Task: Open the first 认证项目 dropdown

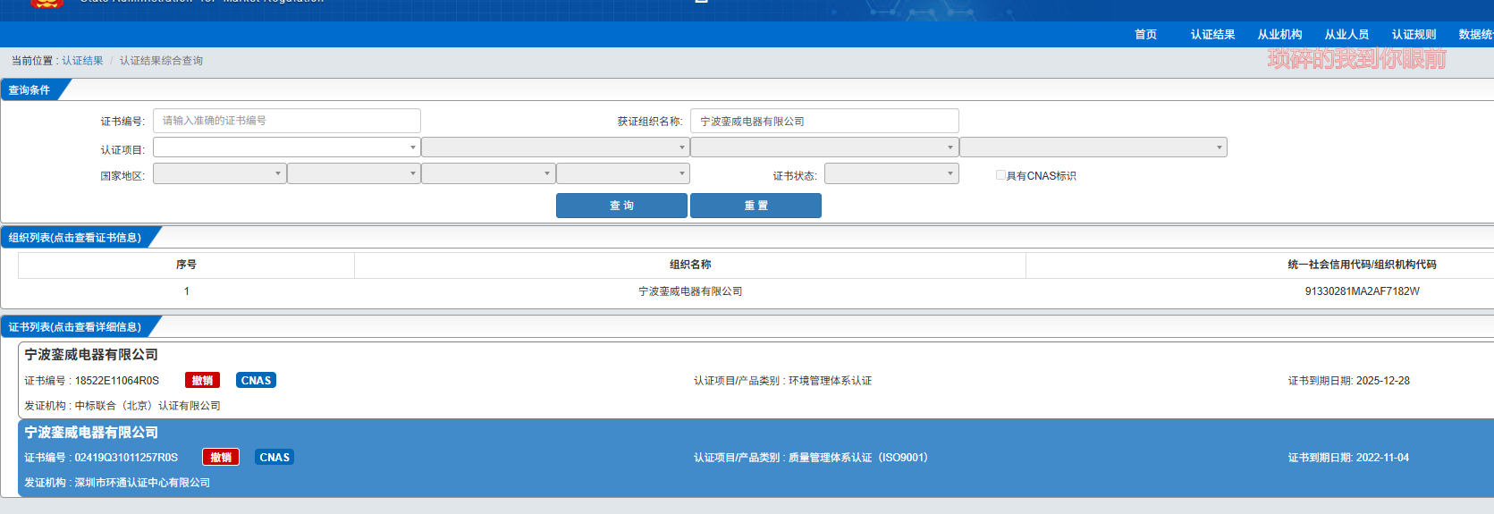Action: pyautogui.click(x=287, y=147)
